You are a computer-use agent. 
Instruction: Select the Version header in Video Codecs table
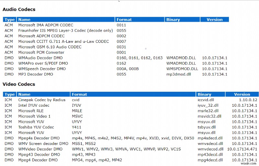(x=242, y=94)
